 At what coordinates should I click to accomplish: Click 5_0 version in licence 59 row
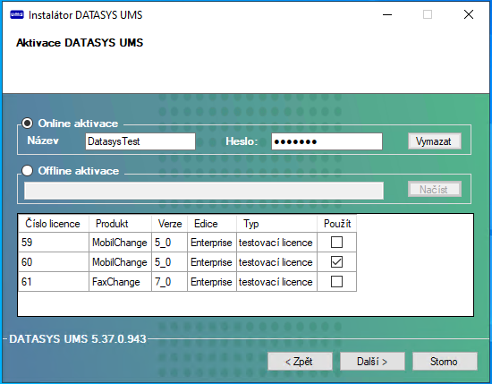point(169,243)
